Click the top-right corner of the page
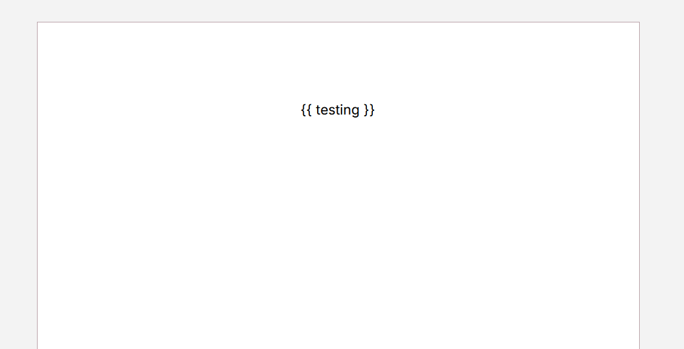 (x=640, y=22)
